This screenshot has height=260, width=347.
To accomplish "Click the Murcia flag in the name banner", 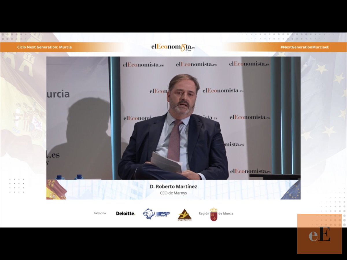I will tap(56, 189).
